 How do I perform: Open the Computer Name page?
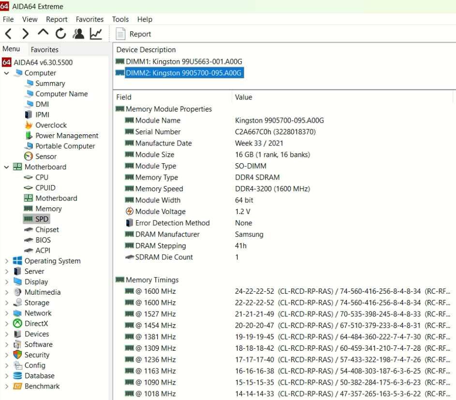61,94
